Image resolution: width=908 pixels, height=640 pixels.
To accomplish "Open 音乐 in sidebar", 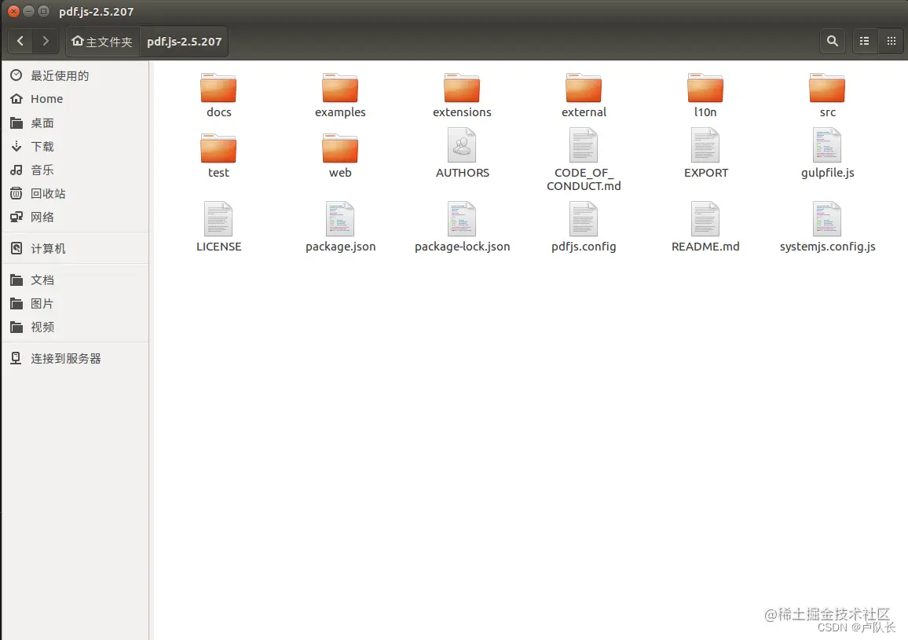I will click(75, 170).
